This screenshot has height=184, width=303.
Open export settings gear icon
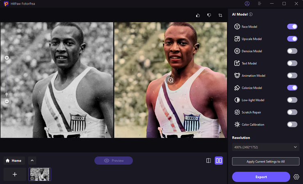tap(296, 177)
